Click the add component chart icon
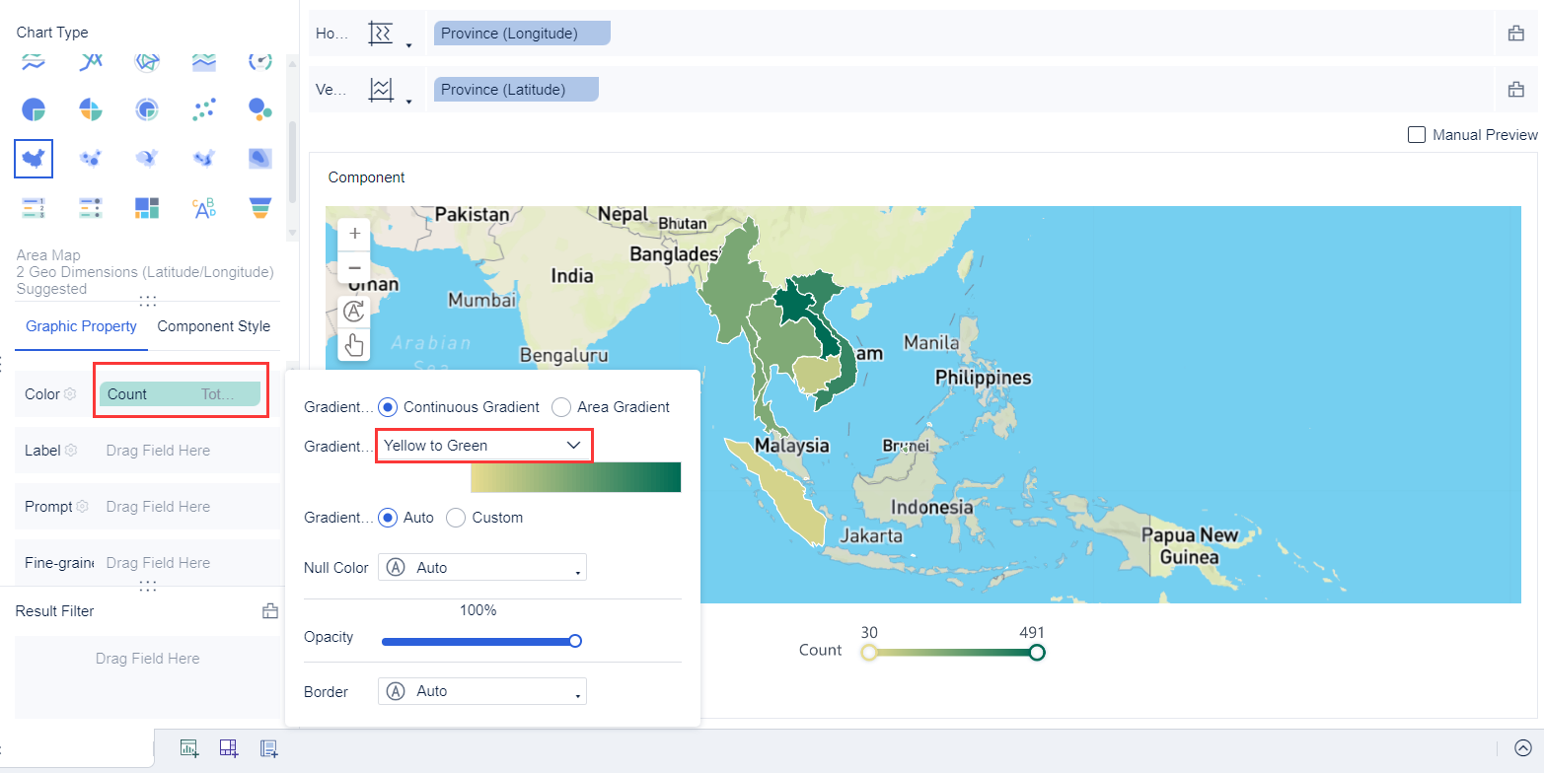This screenshot has width=1544, height=773. [189, 748]
